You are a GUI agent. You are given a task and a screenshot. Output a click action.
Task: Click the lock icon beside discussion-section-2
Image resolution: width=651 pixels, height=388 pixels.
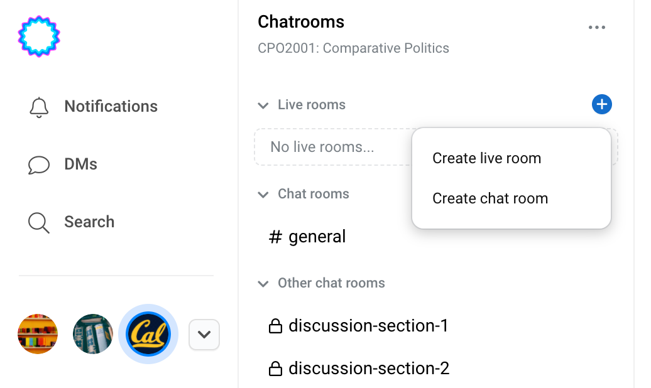click(x=275, y=368)
